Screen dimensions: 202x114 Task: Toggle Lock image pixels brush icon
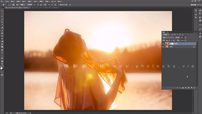[x=169, y=41]
